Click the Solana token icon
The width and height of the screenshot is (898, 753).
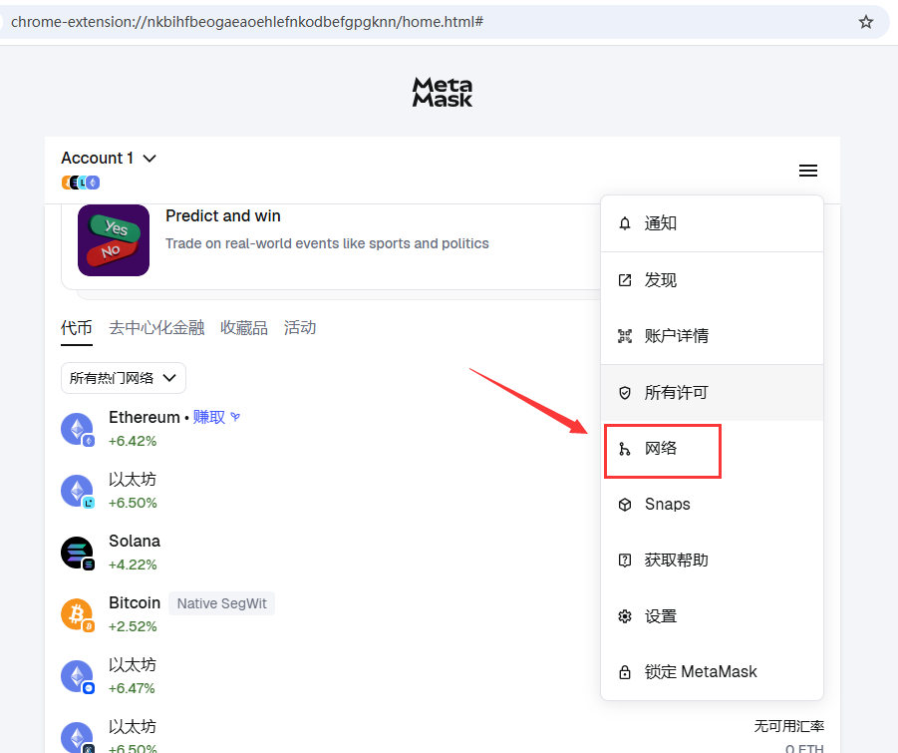point(78,553)
